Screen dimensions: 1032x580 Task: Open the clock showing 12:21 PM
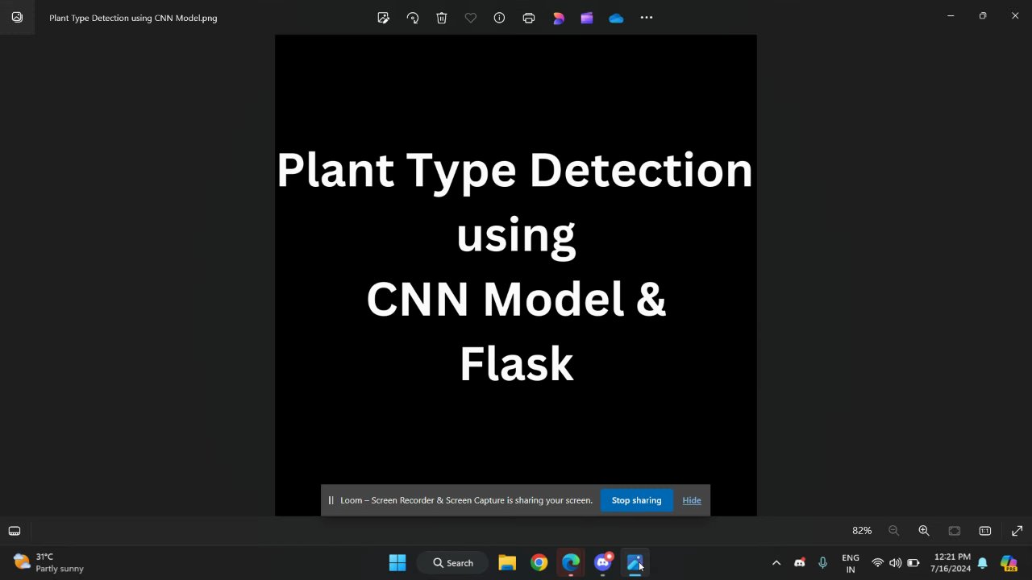tap(951, 562)
